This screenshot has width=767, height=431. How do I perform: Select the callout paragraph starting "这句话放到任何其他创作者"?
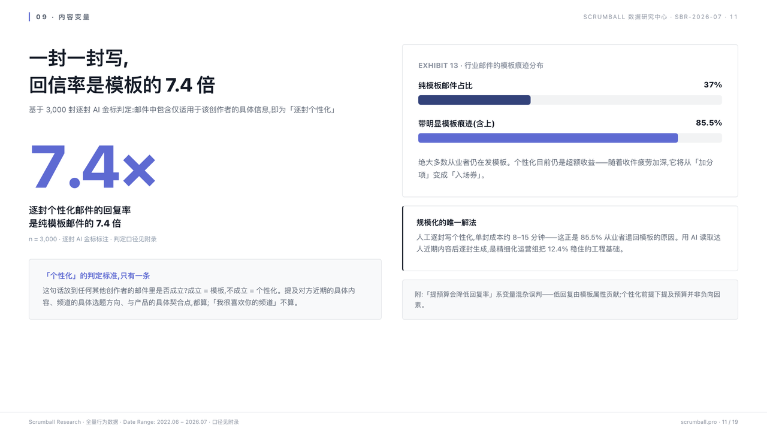coord(200,296)
